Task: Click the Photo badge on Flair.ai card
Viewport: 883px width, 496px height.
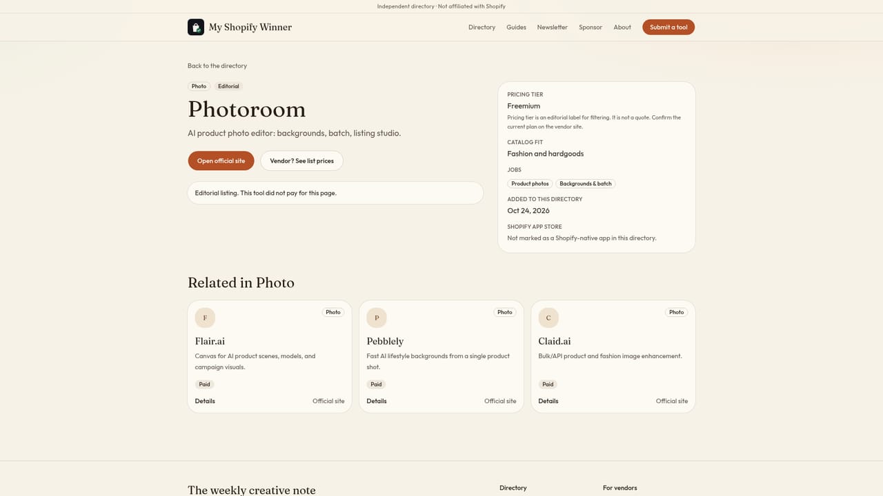Action: pos(333,312)
